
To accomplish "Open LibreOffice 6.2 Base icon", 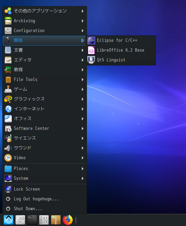I will [91, 50].
